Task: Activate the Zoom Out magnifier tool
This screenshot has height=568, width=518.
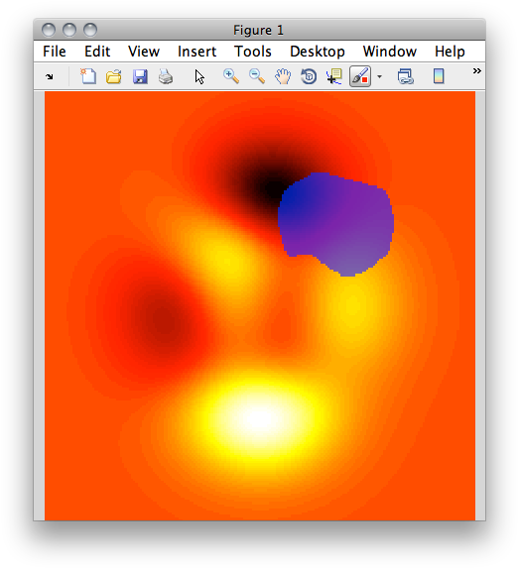Action: pyautogui.click(x=257, y=76)
